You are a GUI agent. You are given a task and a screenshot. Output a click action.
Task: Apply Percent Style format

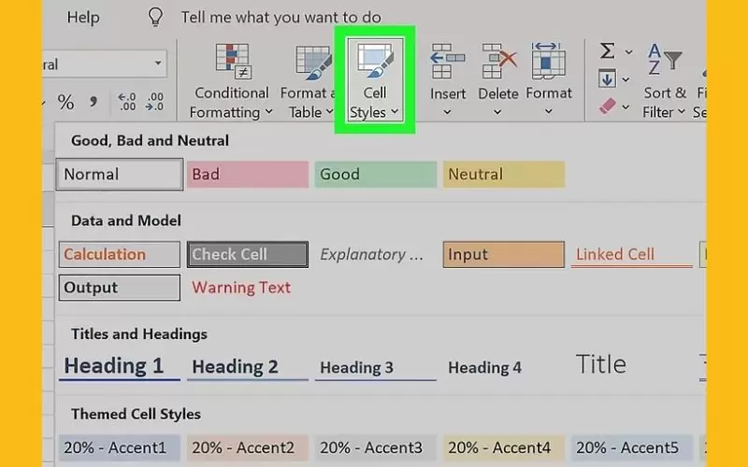[x=65, y=102]
